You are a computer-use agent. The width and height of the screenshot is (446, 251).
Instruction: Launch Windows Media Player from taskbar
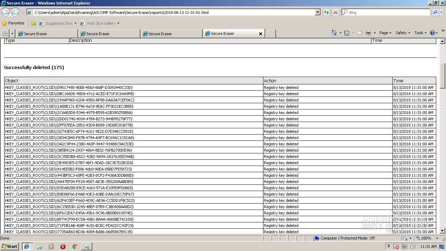coord(51,246)
